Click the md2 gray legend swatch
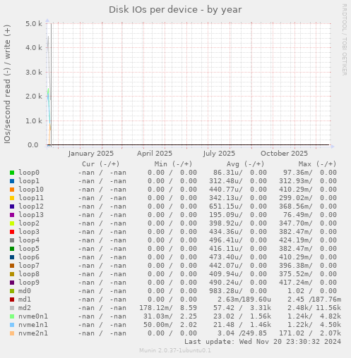Viewport: 351px width, 358px height. pyautogui.click(x=12, y=308)
